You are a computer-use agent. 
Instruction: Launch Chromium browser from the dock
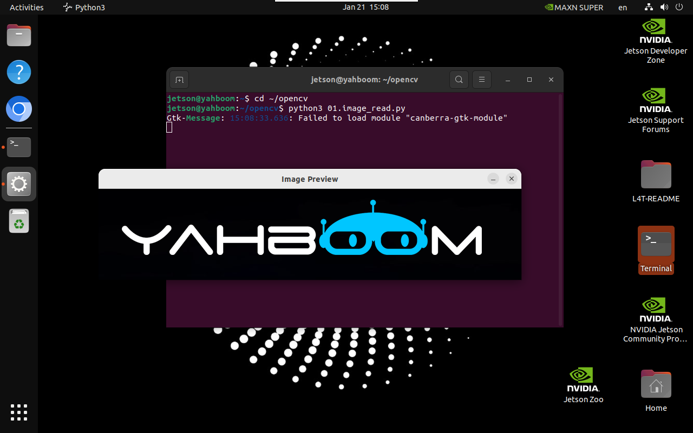[x=19, y=109]
